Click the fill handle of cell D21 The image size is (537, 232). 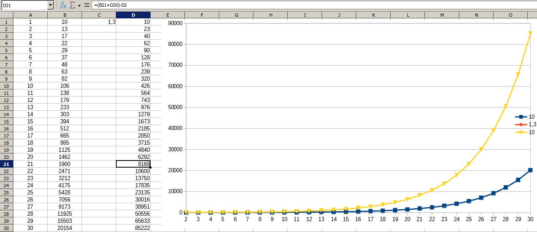click(150, 167)
